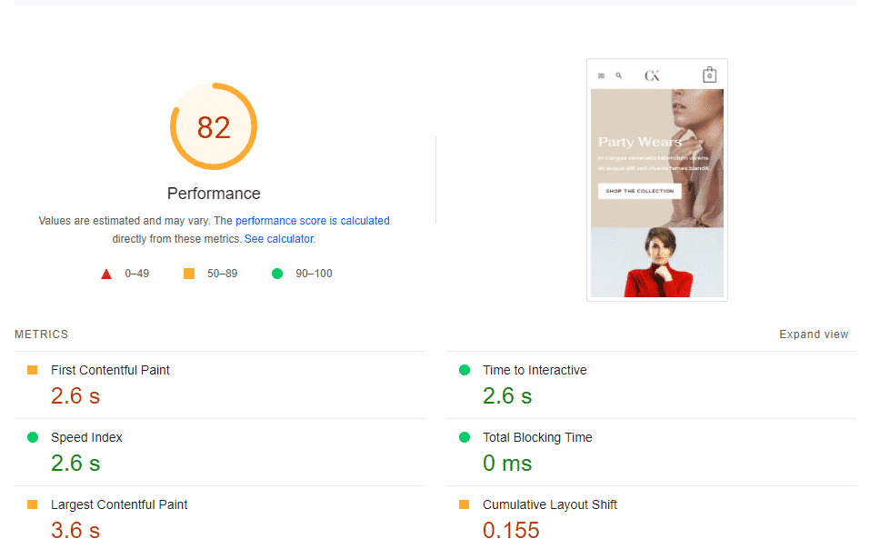The width and height of the screenshot is (870, 549).
Task: Click the orange square legend marker for 50–89
Action: coord(188,273)
